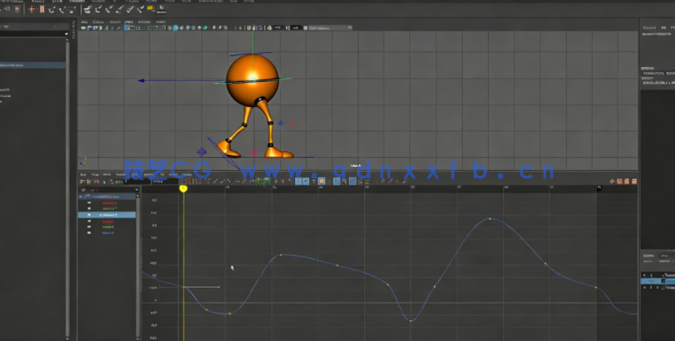Click the yellow current-time marker atop the graph
675x341 pixels.
[x=183, y=188]
